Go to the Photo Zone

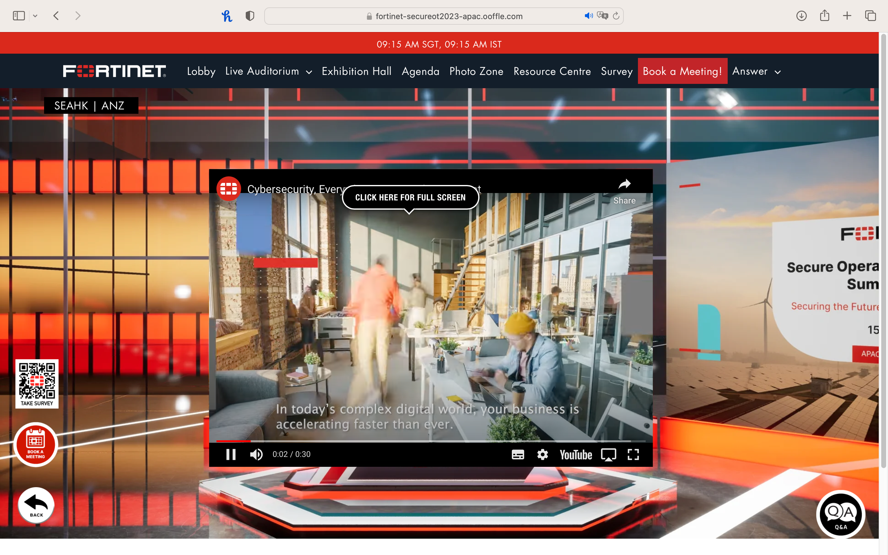pos(476,71)
